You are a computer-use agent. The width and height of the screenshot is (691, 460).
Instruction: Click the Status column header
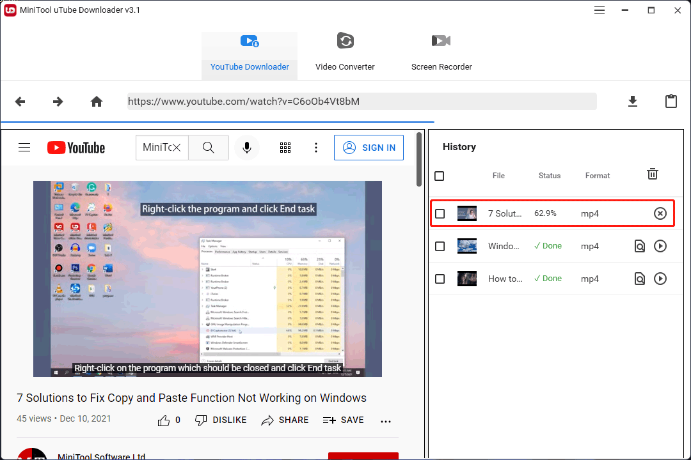tap(549, 176)
